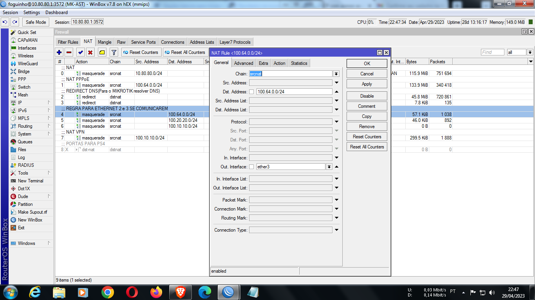Viewport: 535px width, 300px height.
Task: Add a new NAT rule with plus icon
Action: click(x=59, y=52)
